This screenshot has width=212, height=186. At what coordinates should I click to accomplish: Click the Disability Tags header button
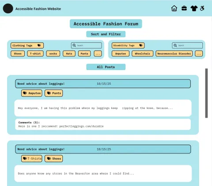[x=128, y=45]
